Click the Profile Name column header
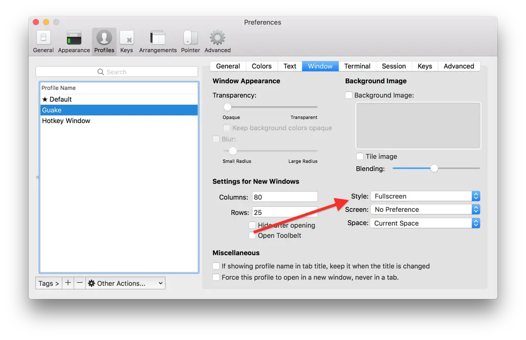The image size is (526, 340). click(119, 88)
